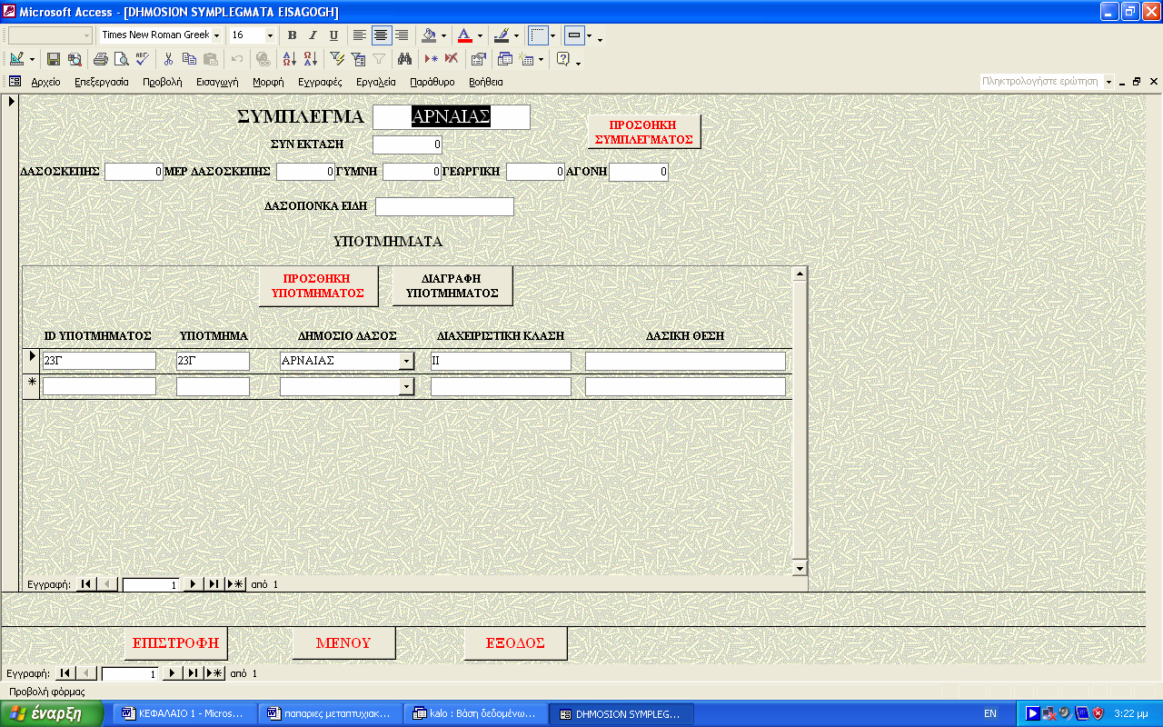The width and height of the screenshot is (1163, 727).
Task: Toggle italic formatting
Action: (313, 35)
